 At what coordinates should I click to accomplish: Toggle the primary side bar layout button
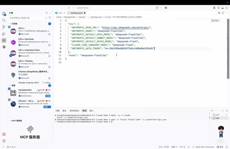[x=215, y=8]
